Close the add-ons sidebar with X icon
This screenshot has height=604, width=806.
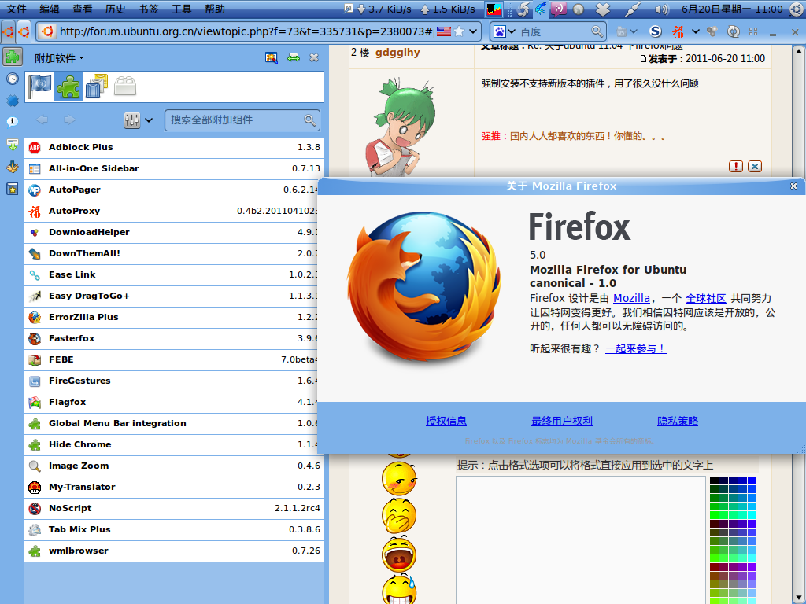point(314,58)
